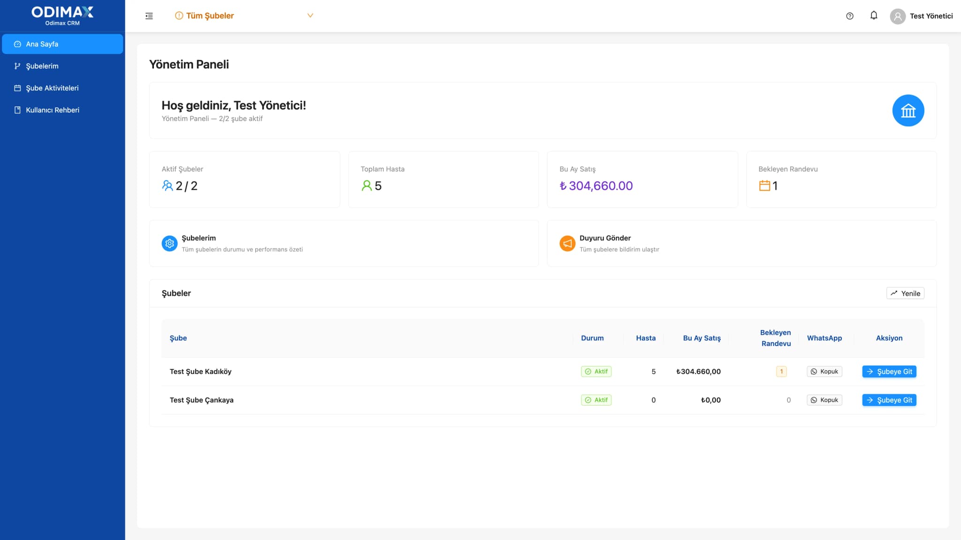Image resolution: width=961 pixels, height=540 pixels.
Task: Select the Test Şube Kadıköy row name
Action: pos(200,372)
